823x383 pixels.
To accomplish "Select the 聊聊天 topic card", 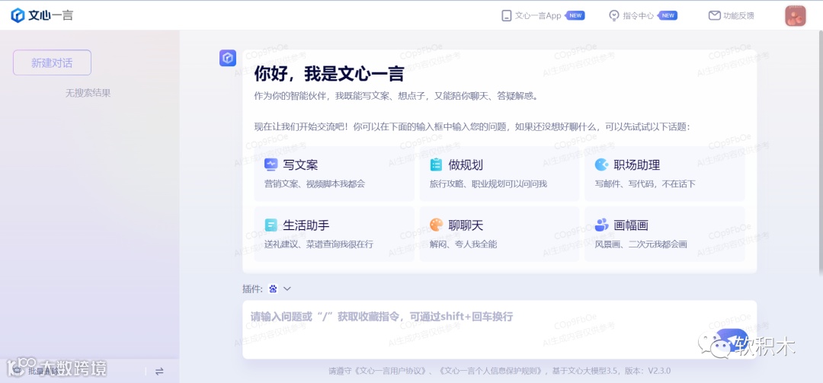I will click(x=499, y=234).
